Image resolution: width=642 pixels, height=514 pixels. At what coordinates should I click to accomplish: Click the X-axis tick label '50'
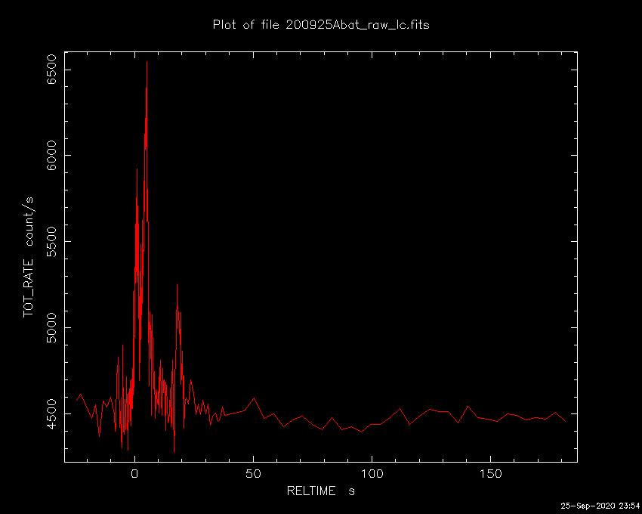(253, 474)
